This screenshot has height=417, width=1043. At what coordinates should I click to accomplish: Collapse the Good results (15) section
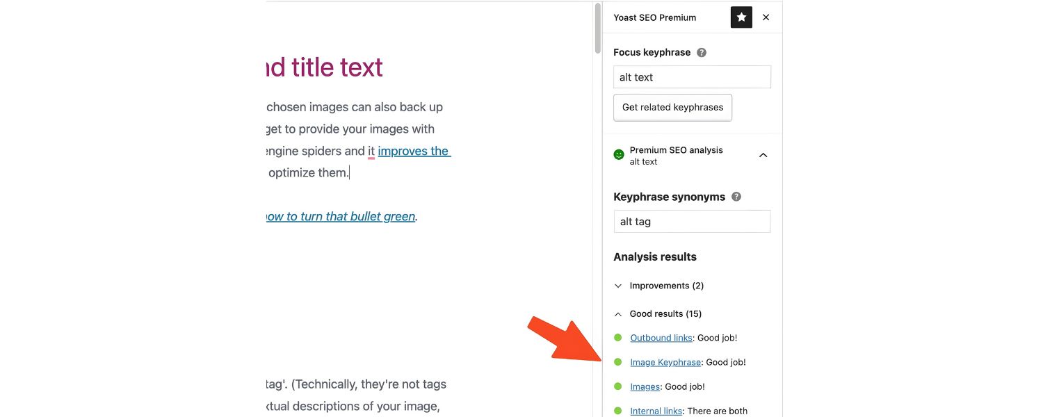(x=618, y=313)
